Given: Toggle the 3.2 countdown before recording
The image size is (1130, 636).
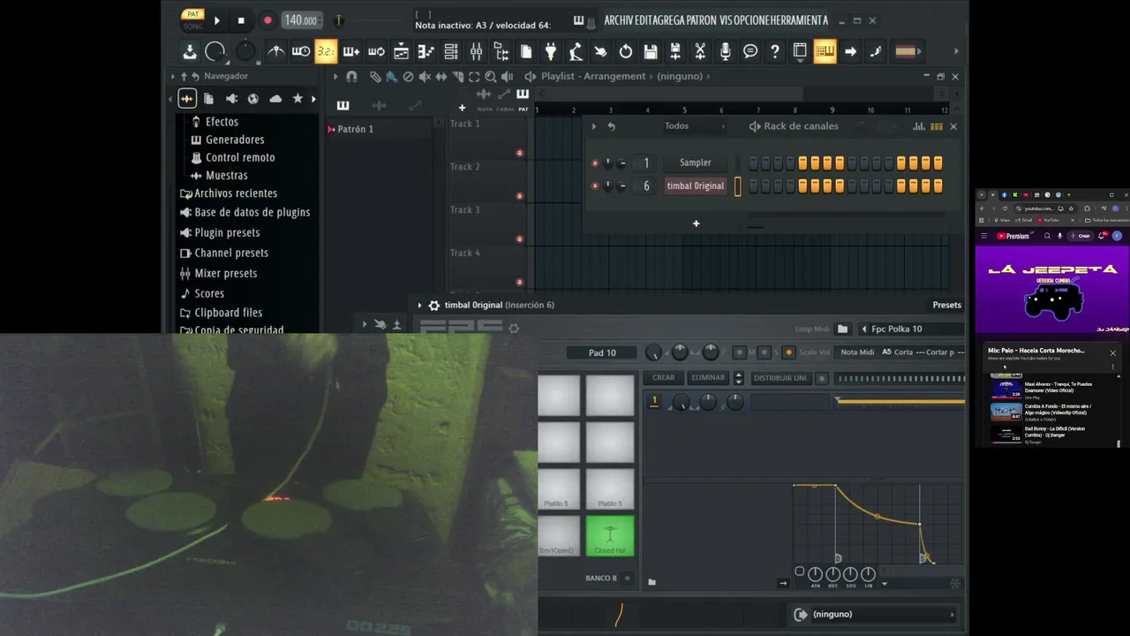Looking at the screenshot, I should pyautogui.click(x=326, y=51).
